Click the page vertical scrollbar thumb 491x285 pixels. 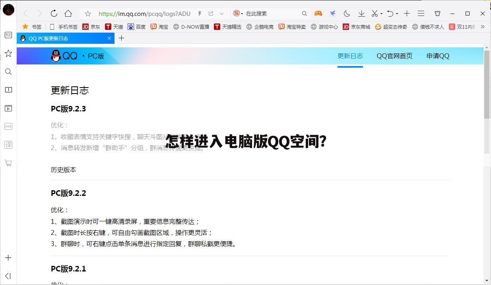click(x=487, y=84)
